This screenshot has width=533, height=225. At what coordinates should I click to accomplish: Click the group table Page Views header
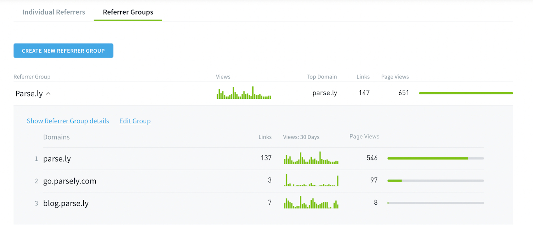coord(395,77)
